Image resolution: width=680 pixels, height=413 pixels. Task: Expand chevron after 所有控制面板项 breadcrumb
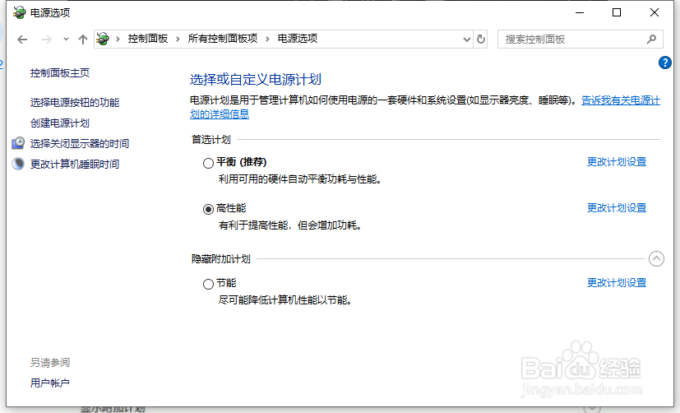pos(267,39)
